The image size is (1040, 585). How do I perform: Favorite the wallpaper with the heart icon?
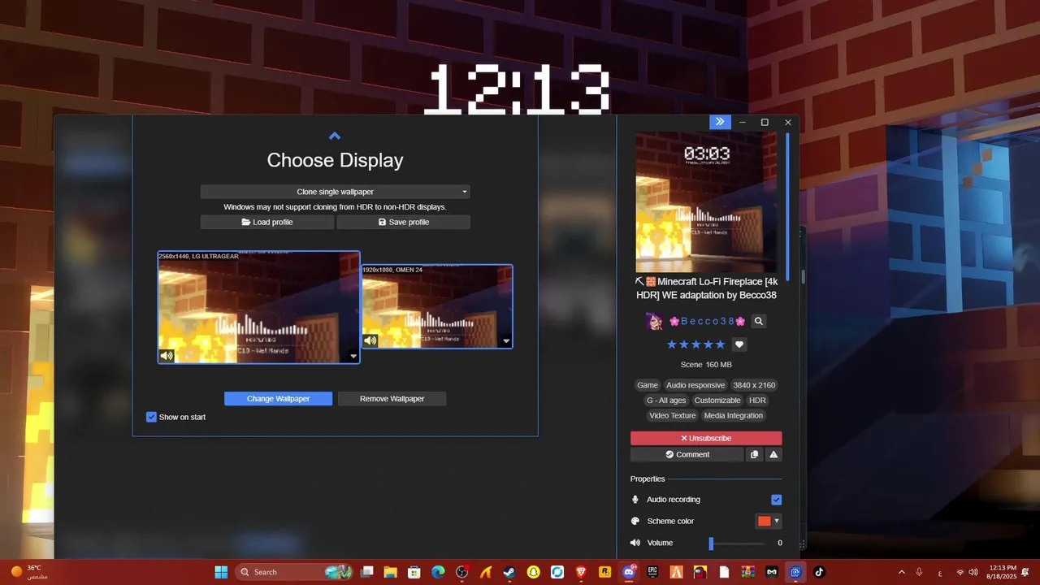pyautogui.click(x=739, y=344)
